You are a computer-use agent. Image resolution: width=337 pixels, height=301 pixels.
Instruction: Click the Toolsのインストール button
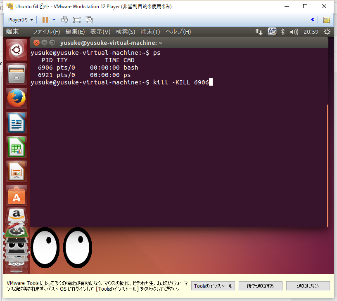(x=213, y=285)
